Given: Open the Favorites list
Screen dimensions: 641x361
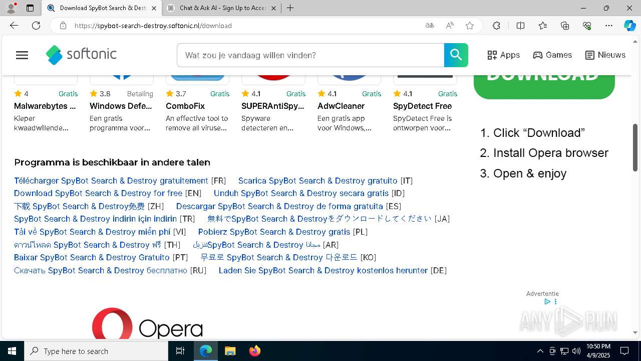Looking at the screenshot, I should (x=543, y=26).
